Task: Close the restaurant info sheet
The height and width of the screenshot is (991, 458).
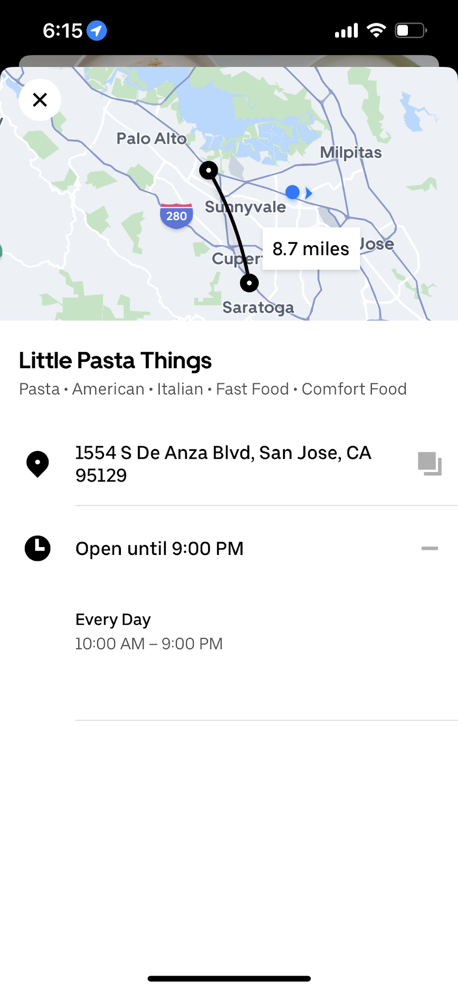Action: pyautogui.click(x=40, y=100)
